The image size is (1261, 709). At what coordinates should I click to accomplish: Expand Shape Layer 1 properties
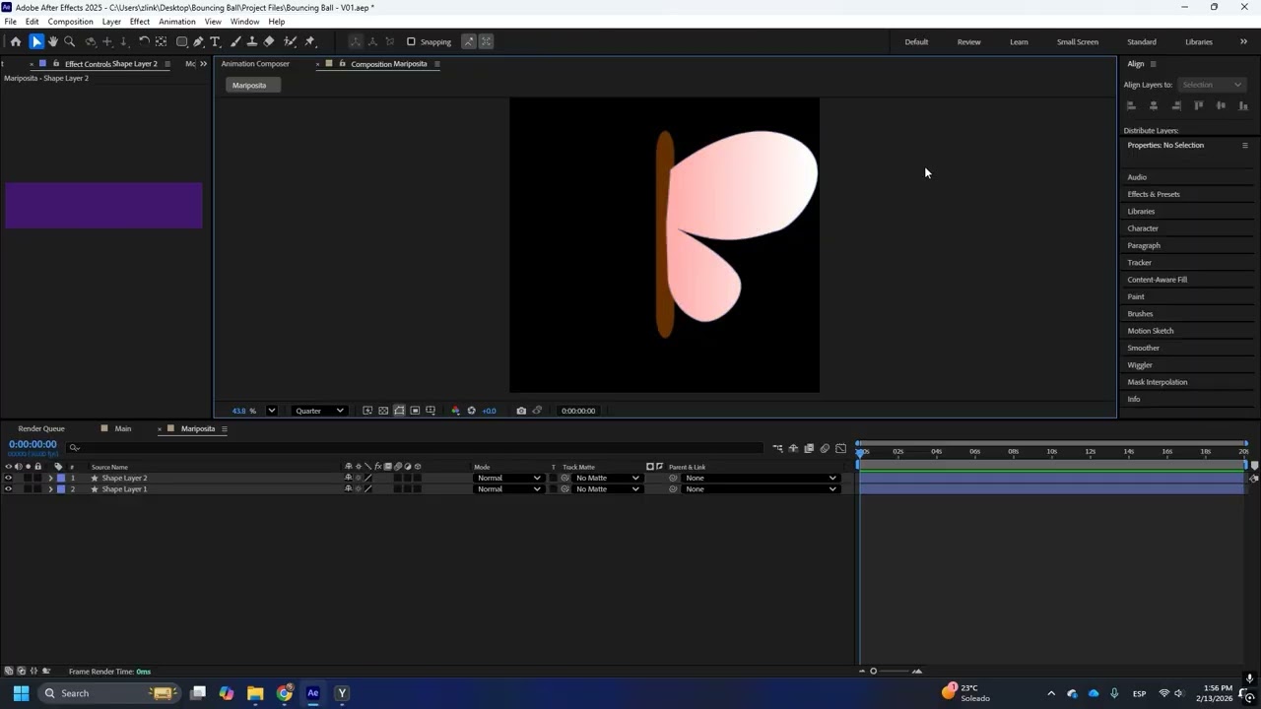point(50,489)
